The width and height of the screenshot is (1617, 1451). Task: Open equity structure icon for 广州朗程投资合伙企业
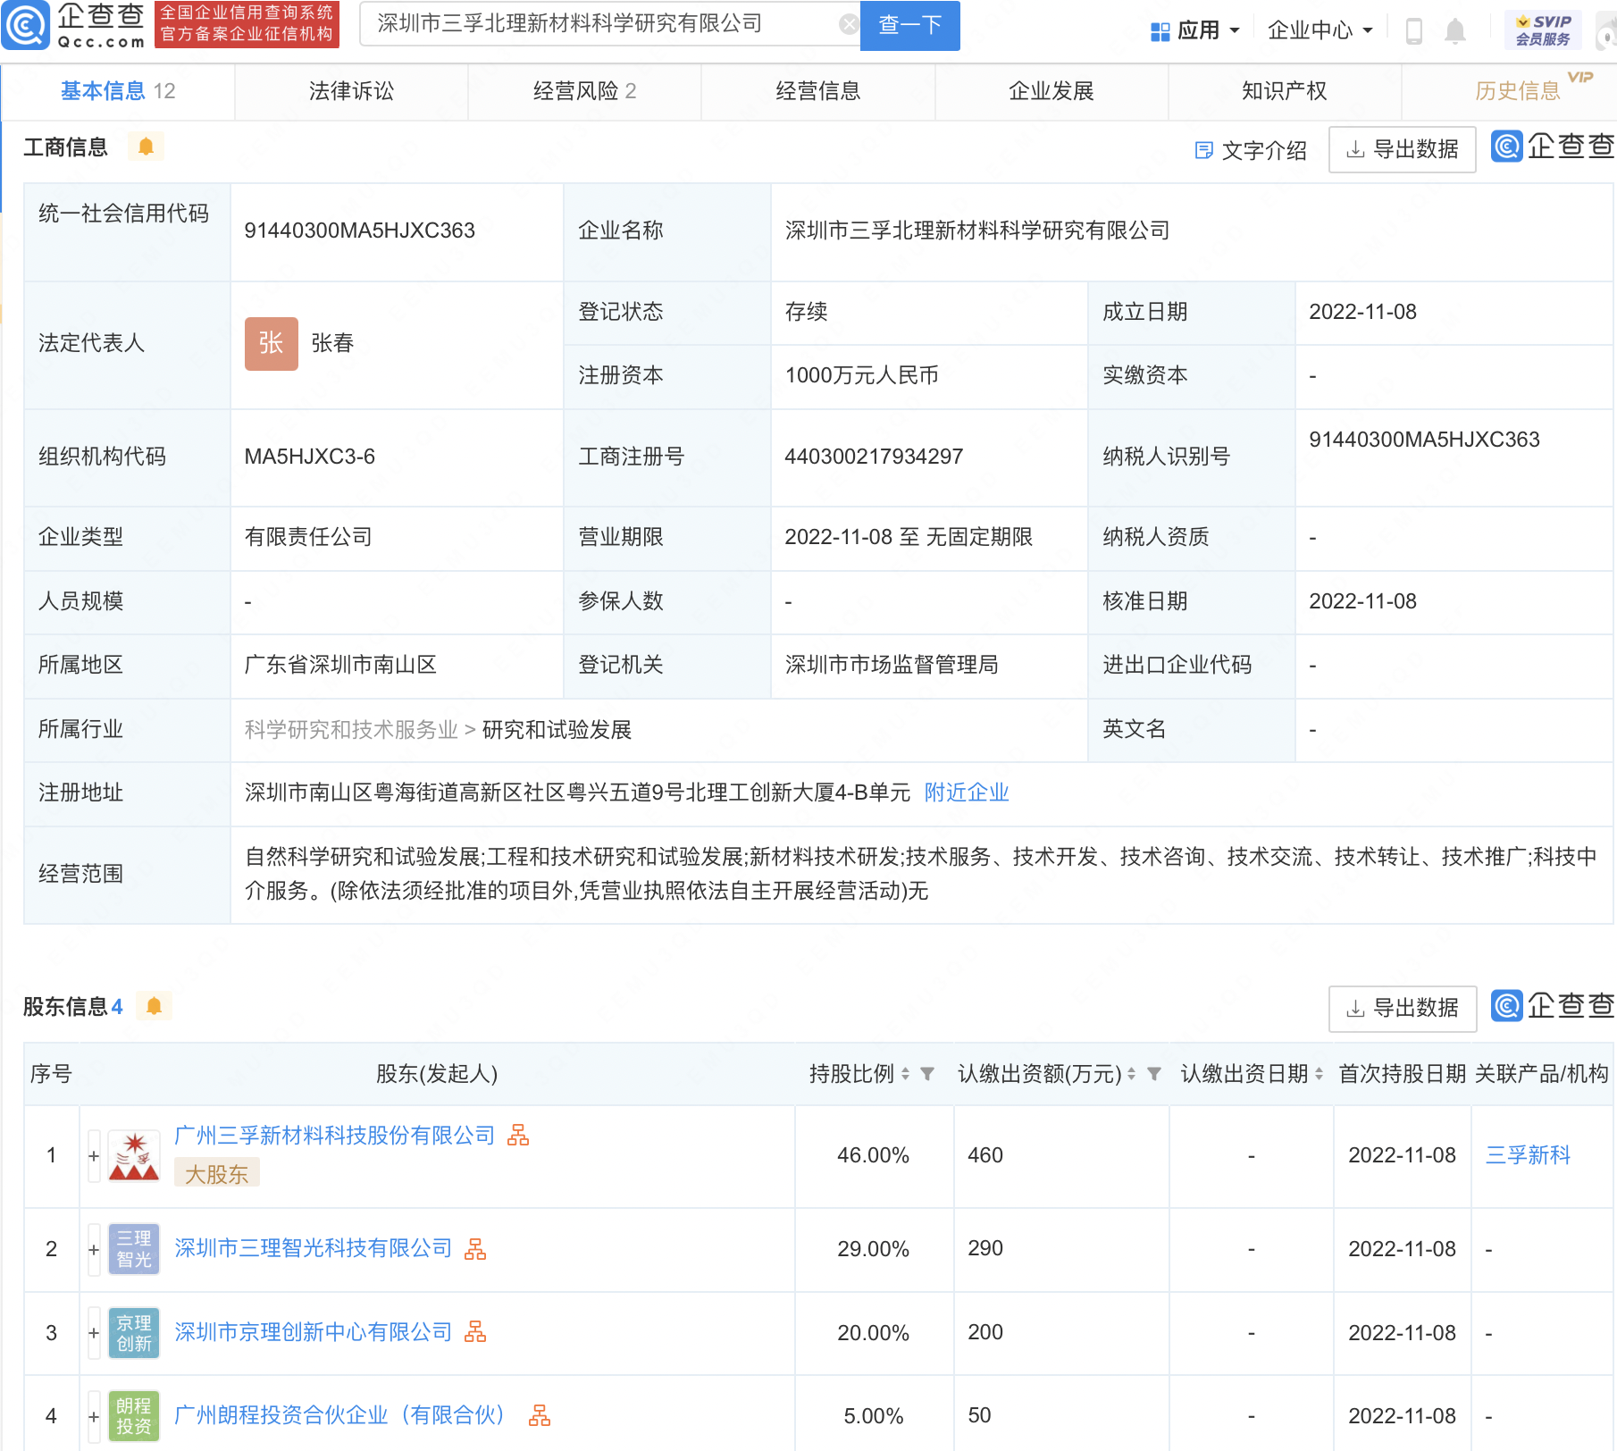tap(540, 1414)
